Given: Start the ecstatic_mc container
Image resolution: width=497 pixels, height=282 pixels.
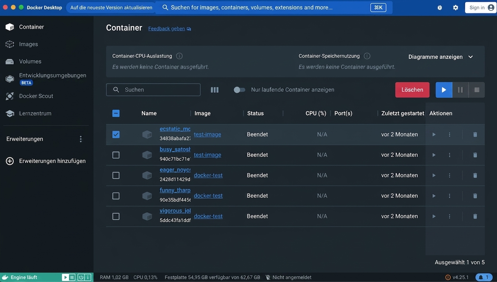Looking at the screenshot, I should point(434,134).
